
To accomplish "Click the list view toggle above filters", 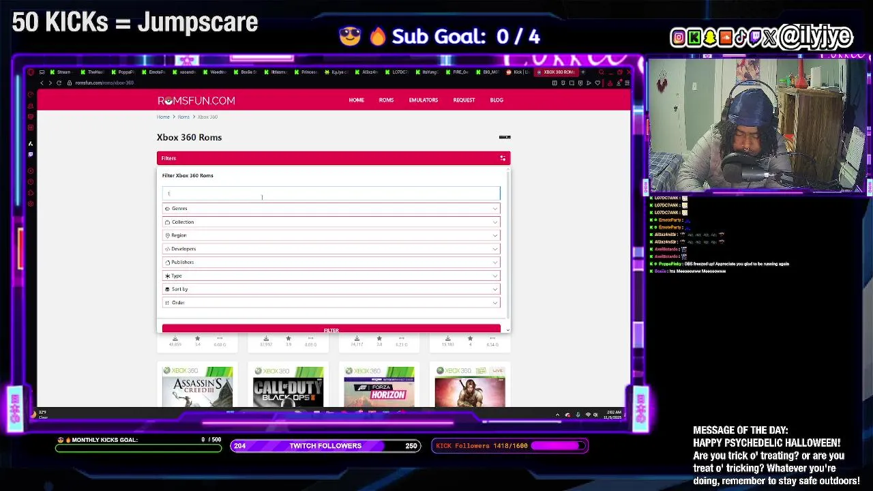I will pyautogui.click(x=505, y=138).
